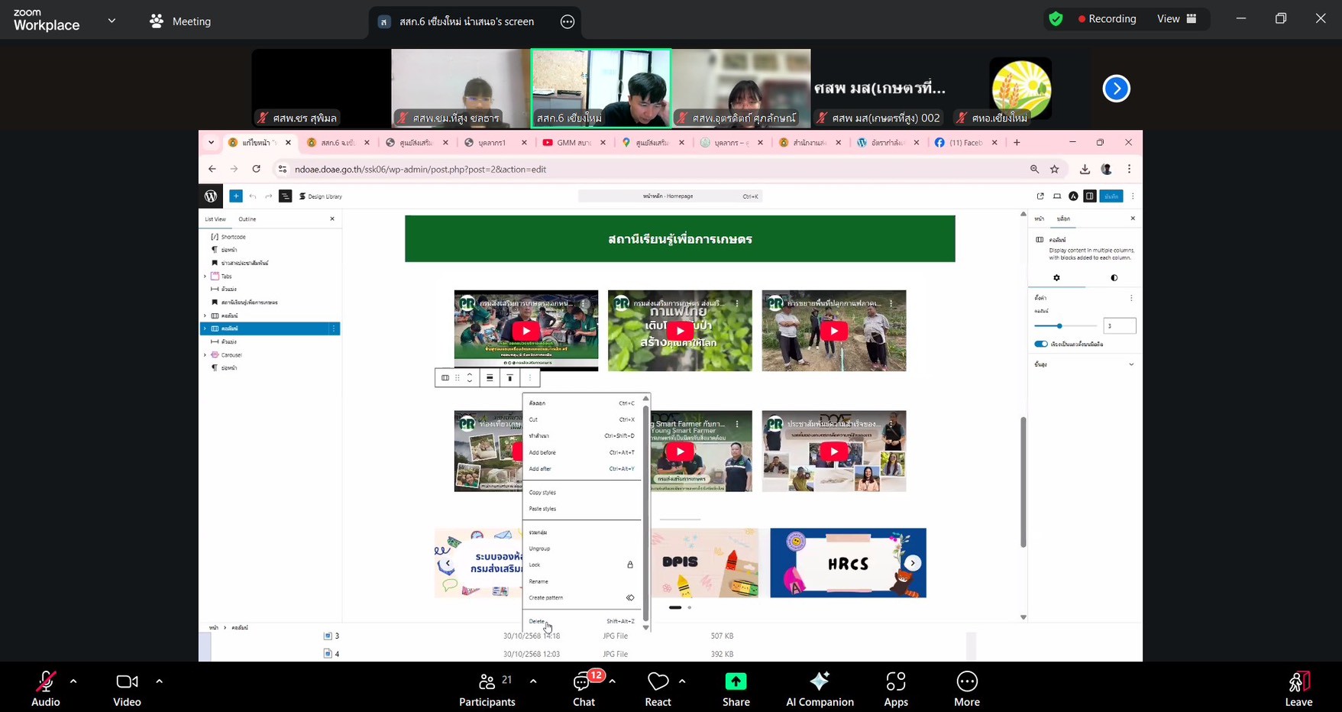Open the audio options chevron next to Audio
The height and width of the screenshot is (712, 1342).
click(x=73, y=681)
